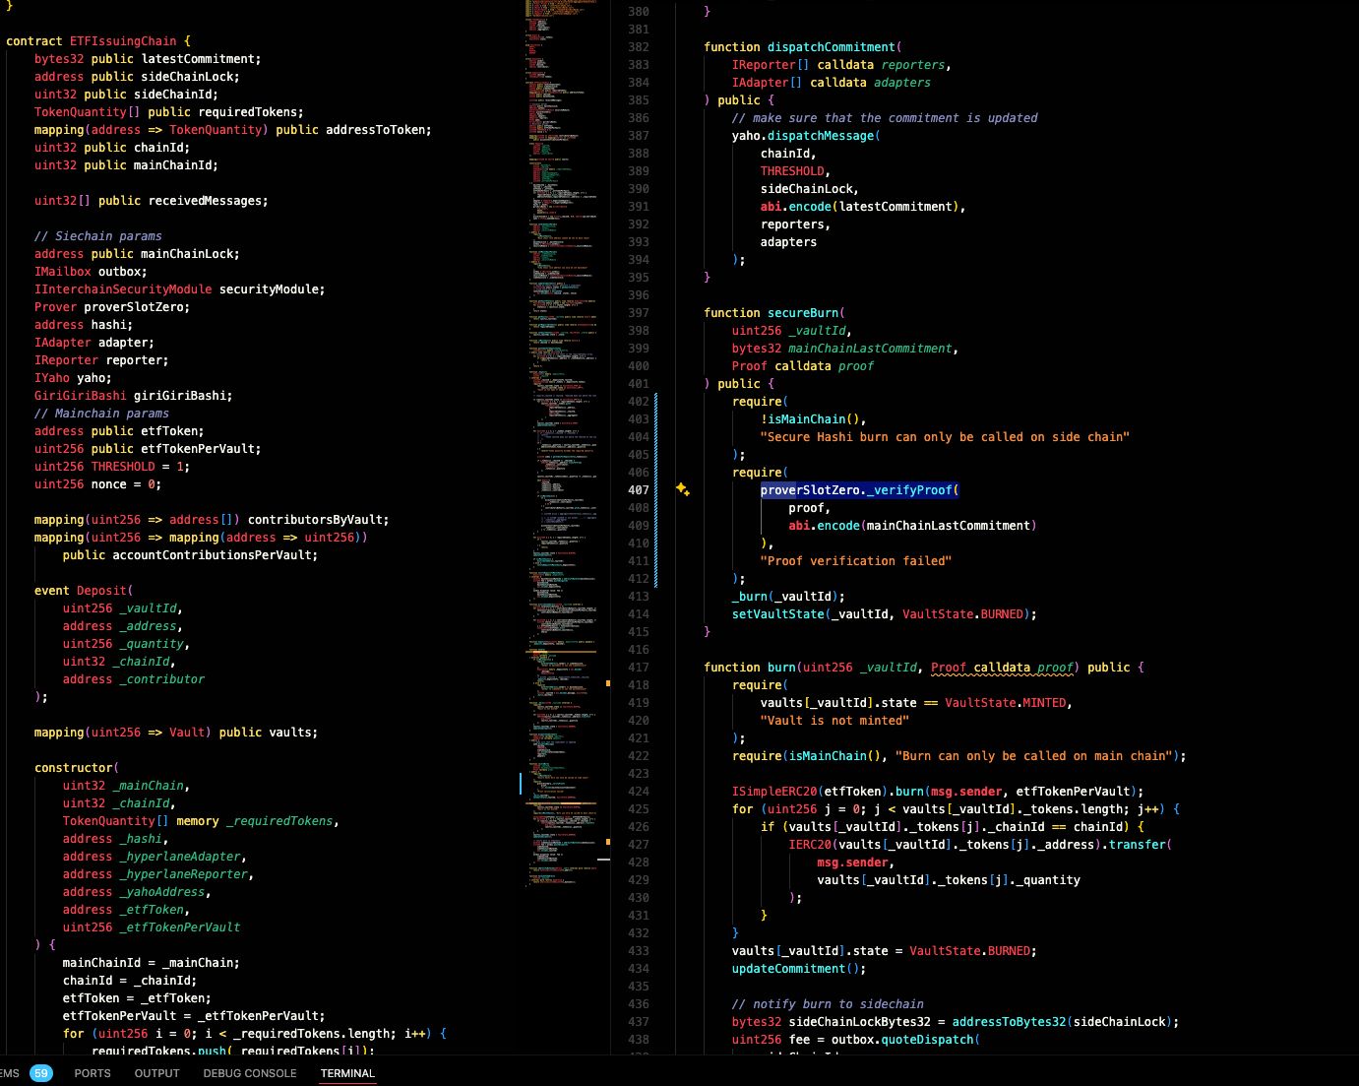This screenshot has width=1359, height=1086.
Task: Click the blue modified-lines gutter bar beside line 405
Action: pos(656,489)
